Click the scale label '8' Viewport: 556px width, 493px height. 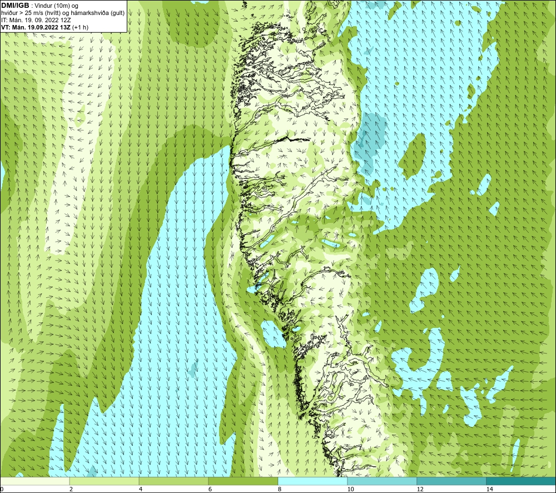click(x=280, y=489)
